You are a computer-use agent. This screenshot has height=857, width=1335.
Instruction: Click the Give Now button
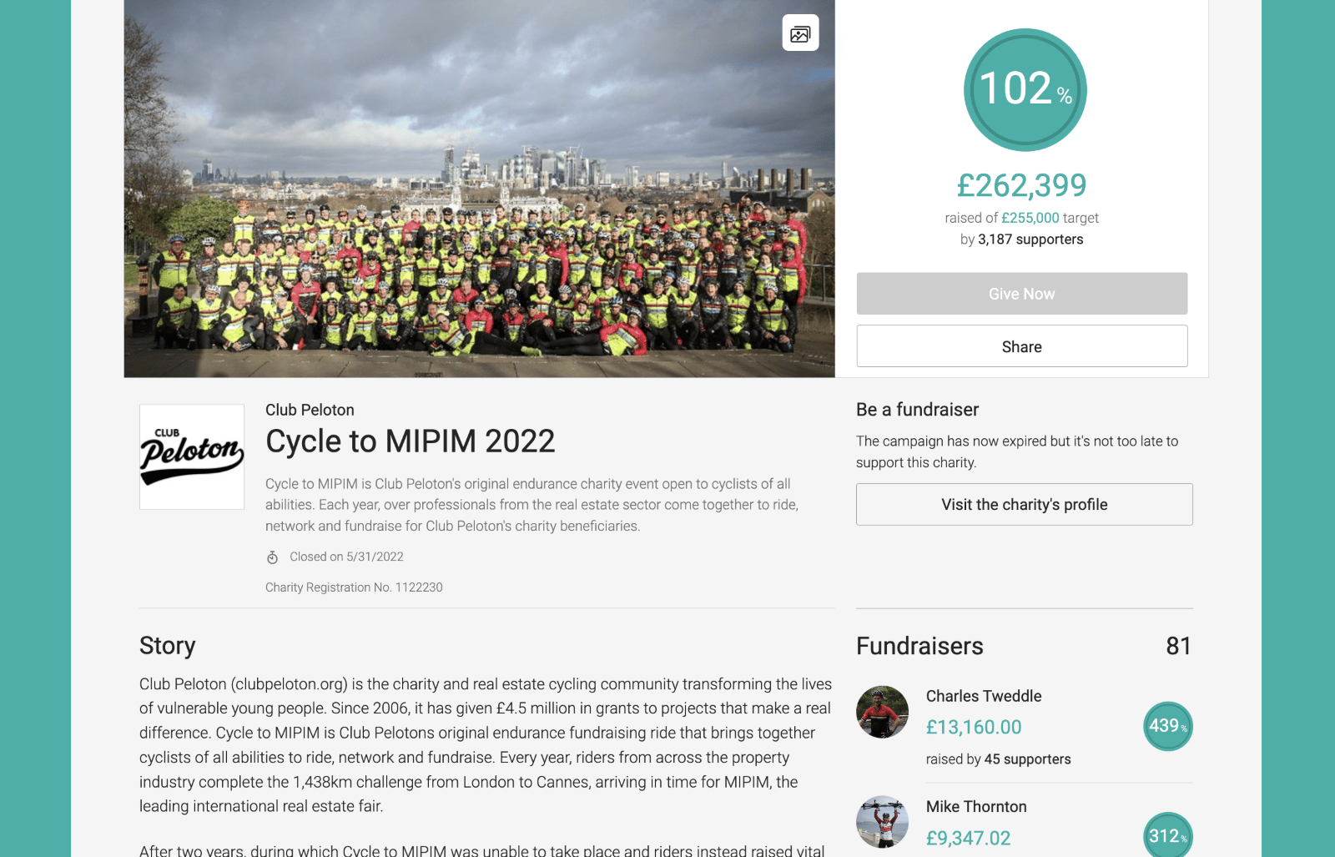(1022, 294)
